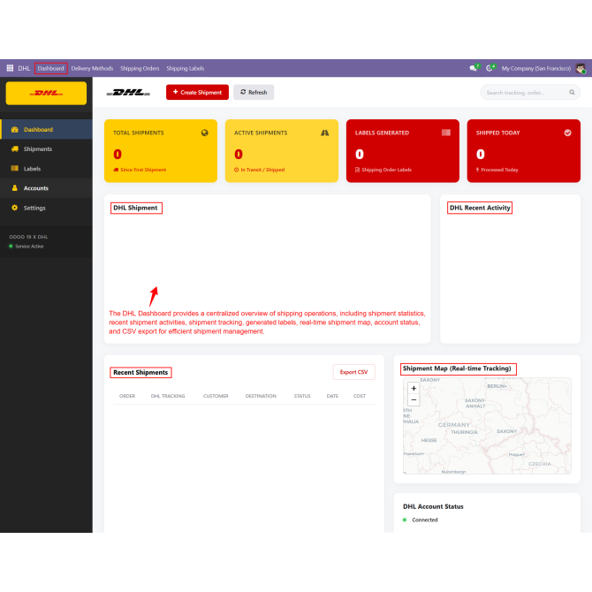
Task: Click the Refresh button
Action: (254, 92)
